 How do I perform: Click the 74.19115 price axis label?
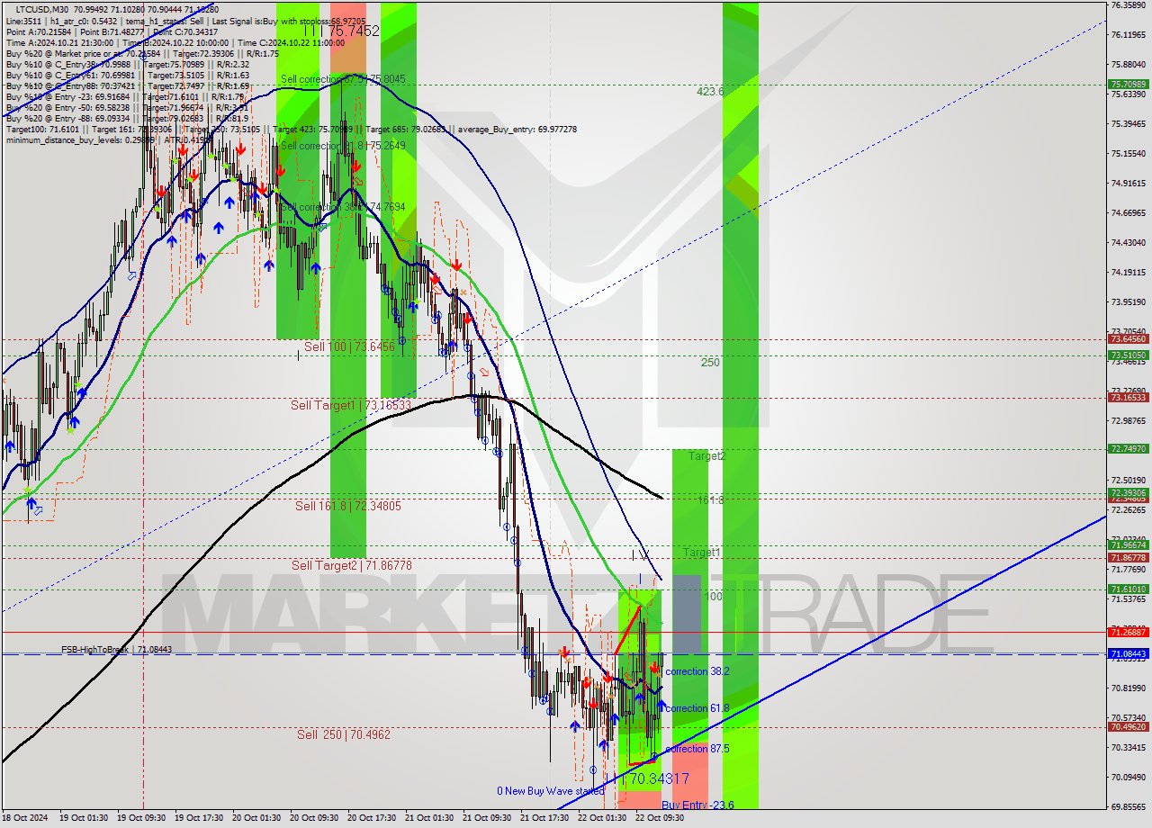tap(1129, 273)
